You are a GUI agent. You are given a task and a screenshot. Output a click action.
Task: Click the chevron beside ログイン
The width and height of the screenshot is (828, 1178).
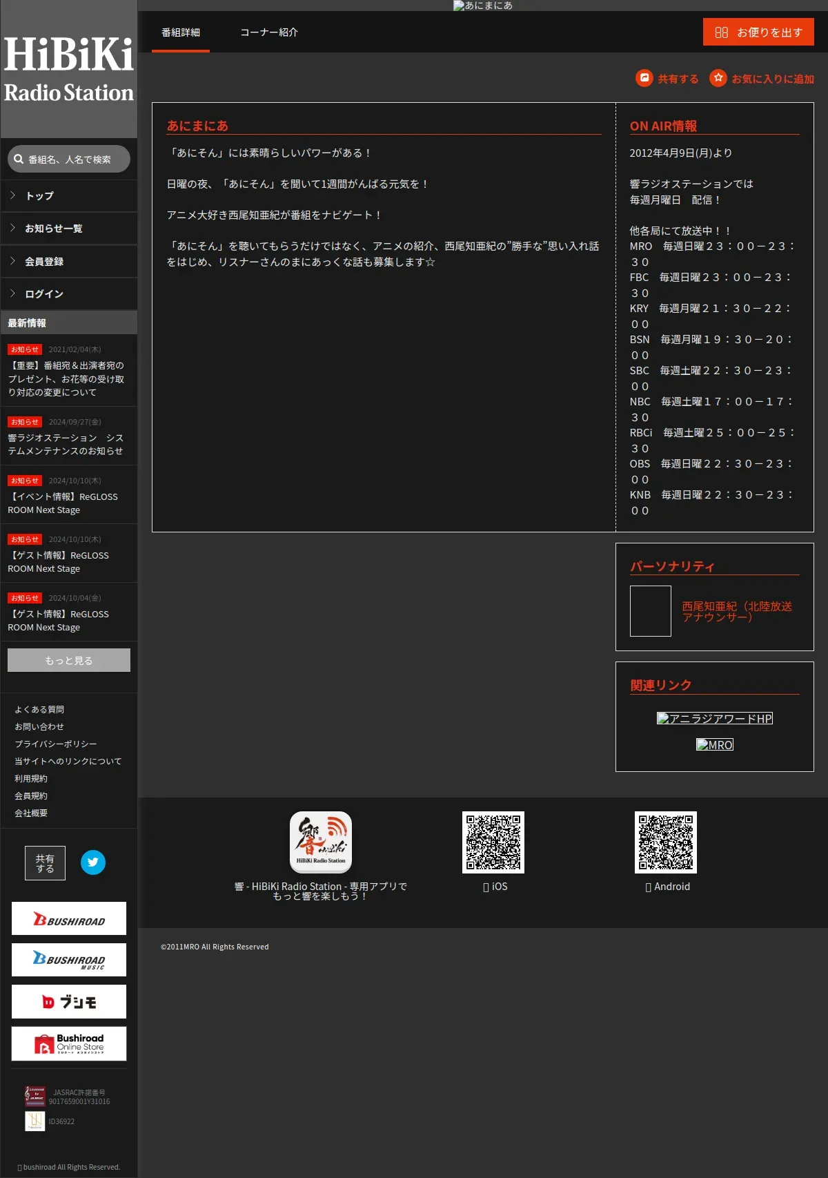13,293
